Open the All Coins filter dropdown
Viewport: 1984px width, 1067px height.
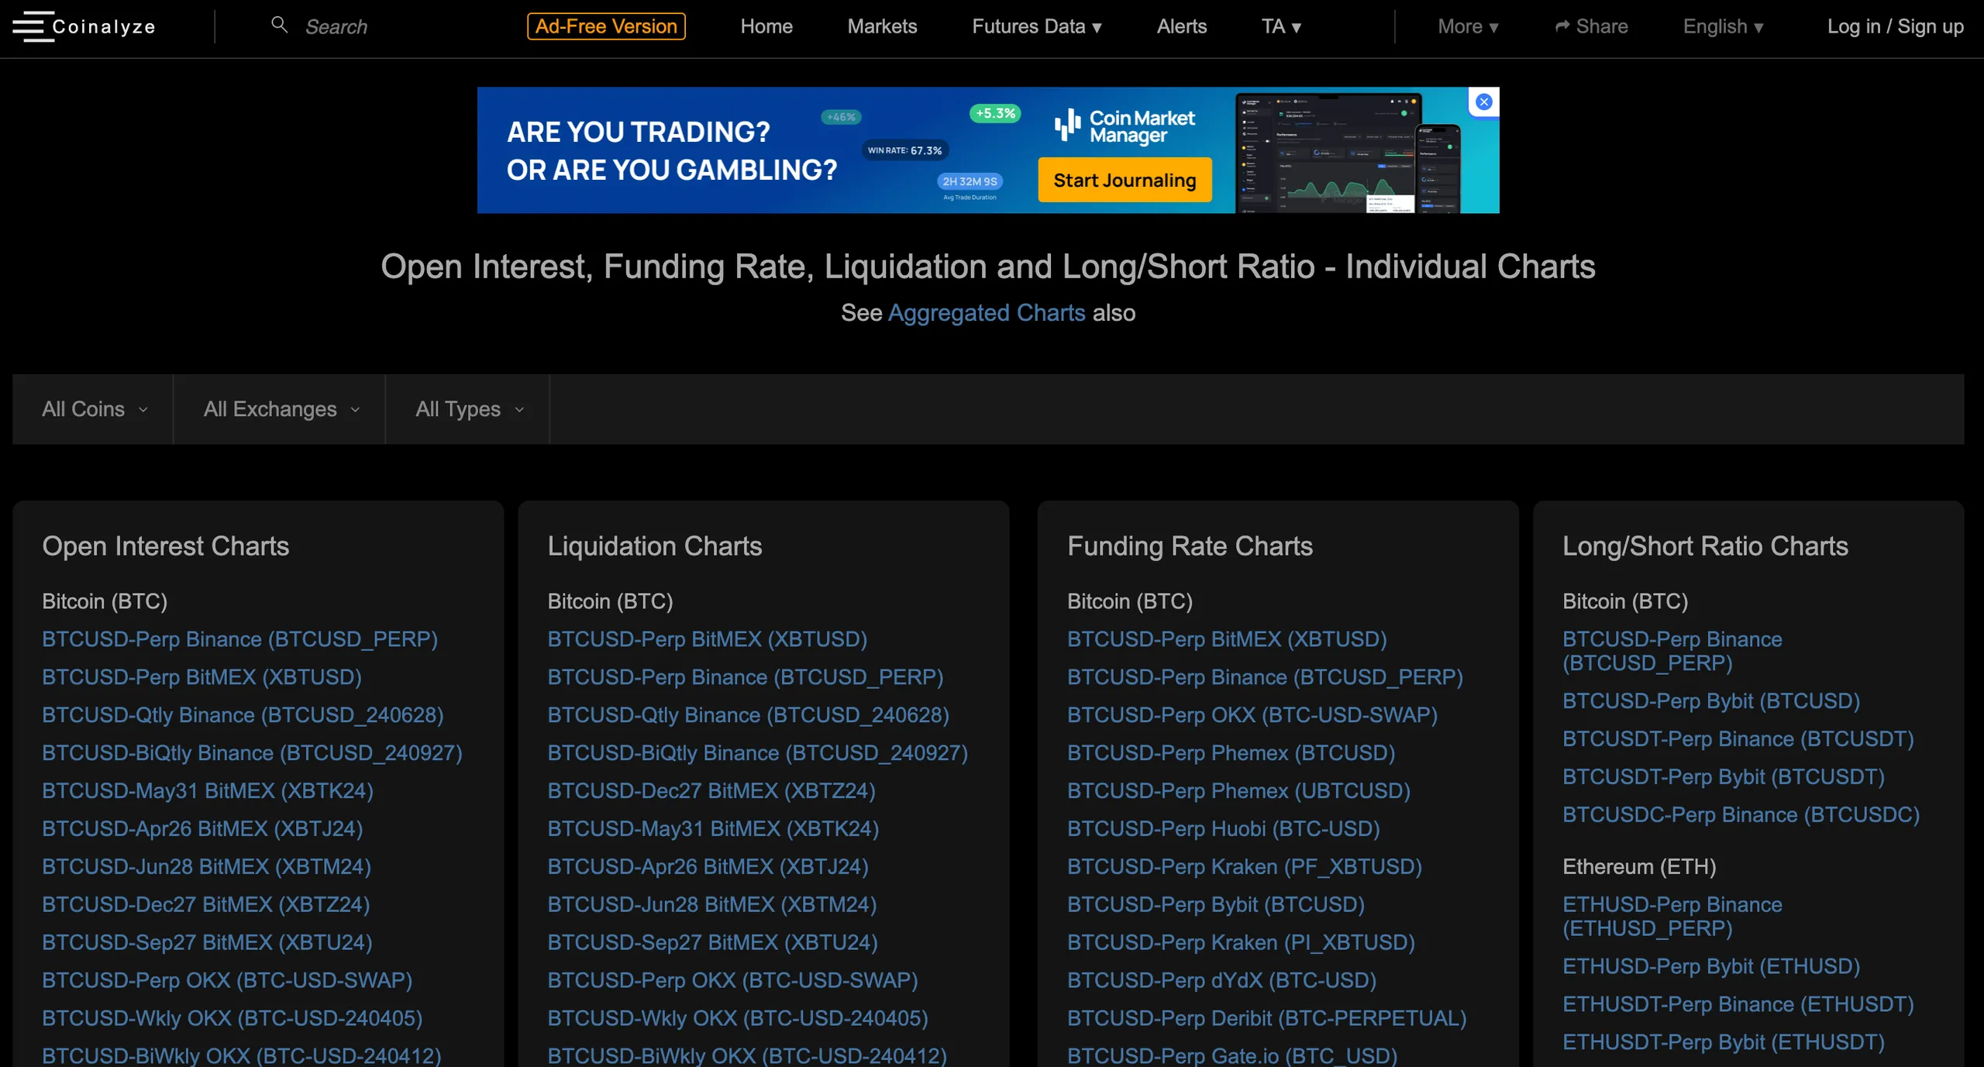93,409
